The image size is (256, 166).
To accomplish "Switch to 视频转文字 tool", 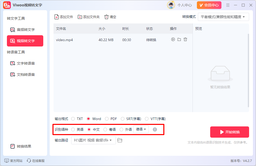I will pos(25,41).
